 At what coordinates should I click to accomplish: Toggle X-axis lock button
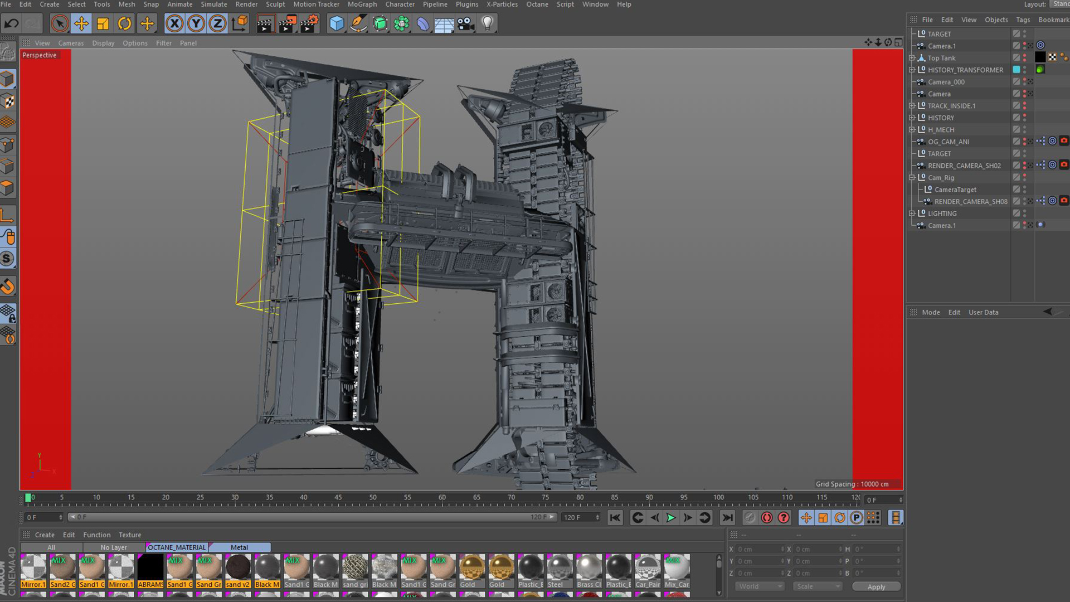coord(174,23)
